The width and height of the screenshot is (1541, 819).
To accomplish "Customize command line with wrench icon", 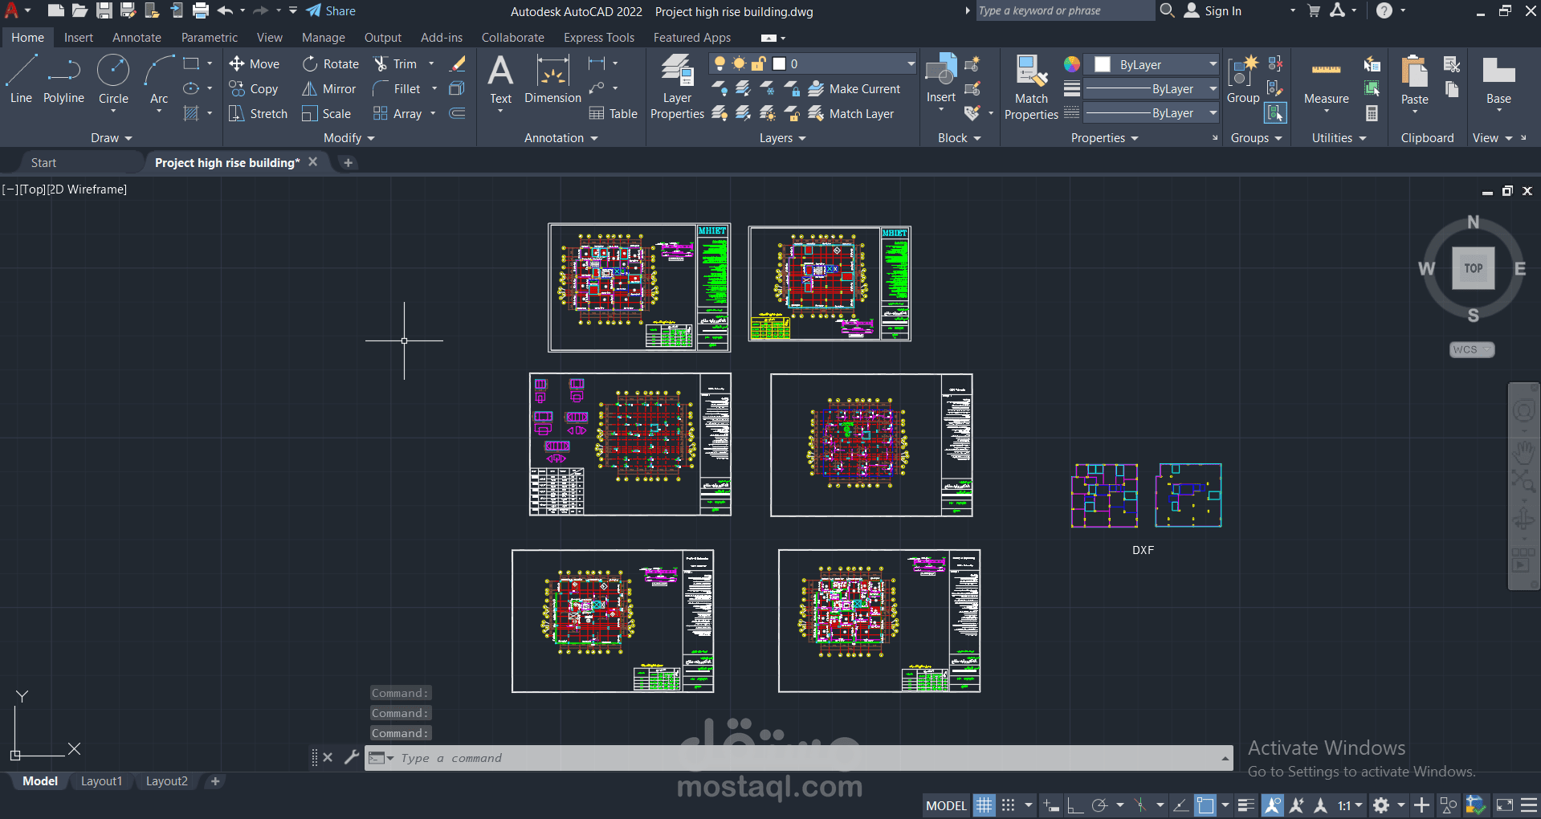I will pyautogui.click(x=351, y=756).
